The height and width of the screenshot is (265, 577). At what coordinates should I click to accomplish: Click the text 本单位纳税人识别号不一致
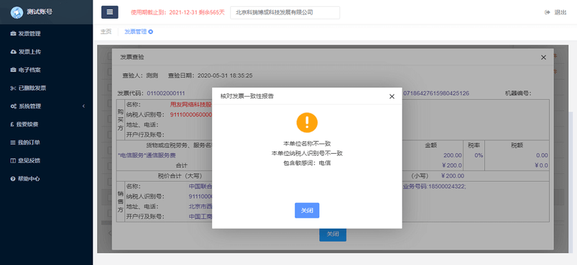307,153
